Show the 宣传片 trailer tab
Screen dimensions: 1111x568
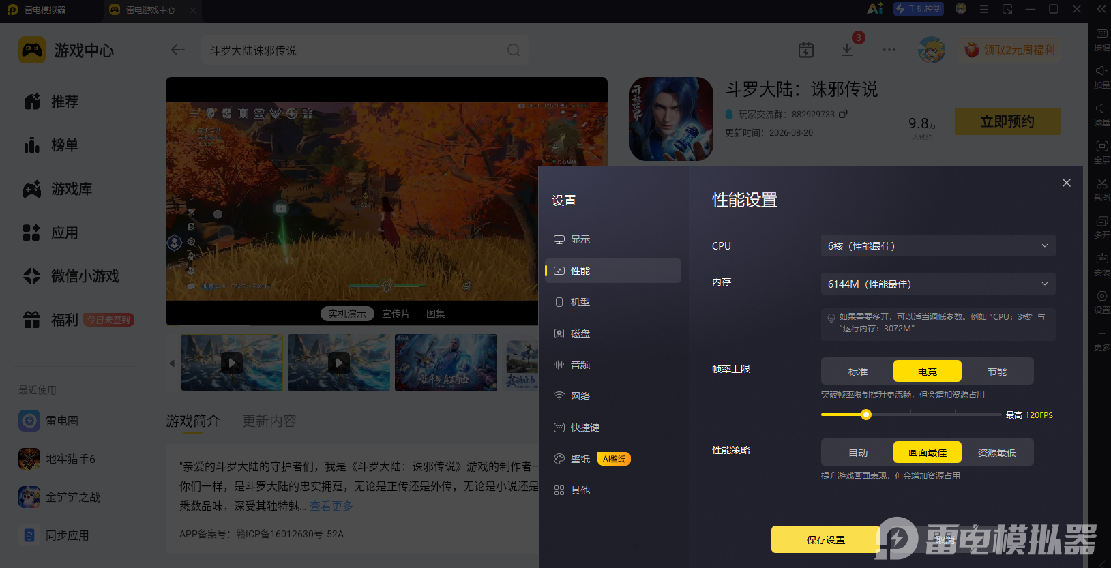tap(396, 314)
